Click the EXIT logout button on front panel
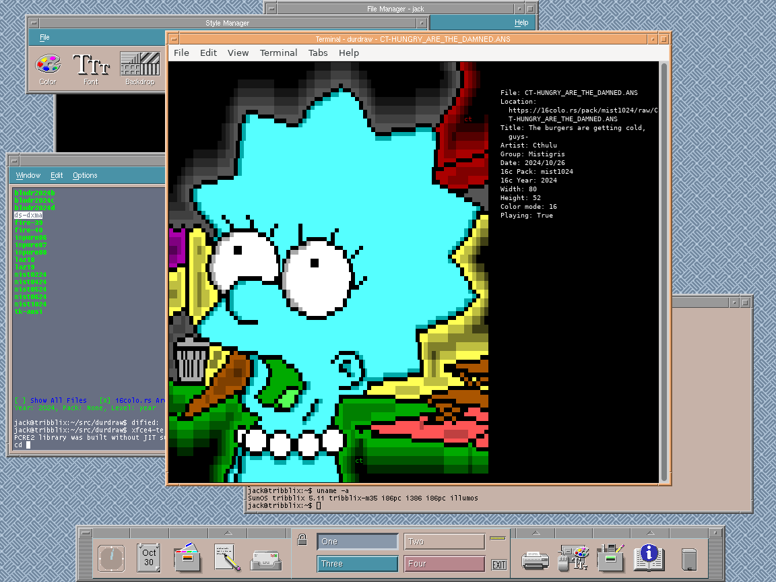Viewport: 776px width, 582px height. tap(499, 564)
